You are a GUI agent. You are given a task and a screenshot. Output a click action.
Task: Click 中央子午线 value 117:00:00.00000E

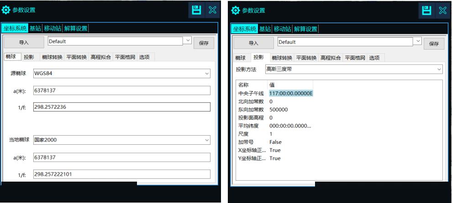(x=291, y=93)
